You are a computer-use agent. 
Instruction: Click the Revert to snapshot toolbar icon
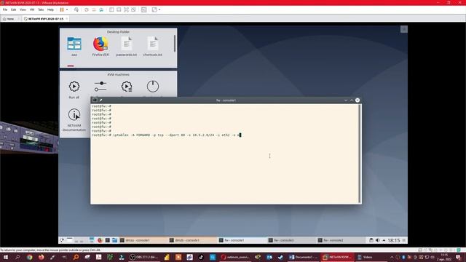[94, 9]
